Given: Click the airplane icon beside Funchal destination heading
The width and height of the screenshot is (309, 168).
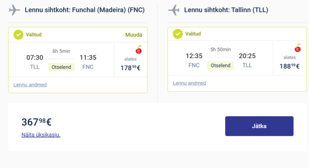Looking at the screenshot, I should (x=14, y=10).
